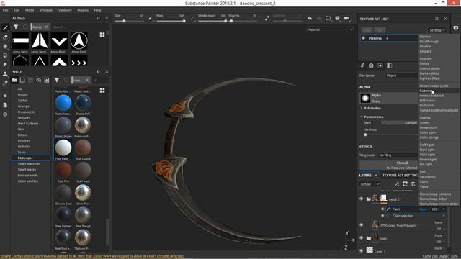Open the Tiling mode dropdown
The image size is (461, 259).
click(398, 155)
